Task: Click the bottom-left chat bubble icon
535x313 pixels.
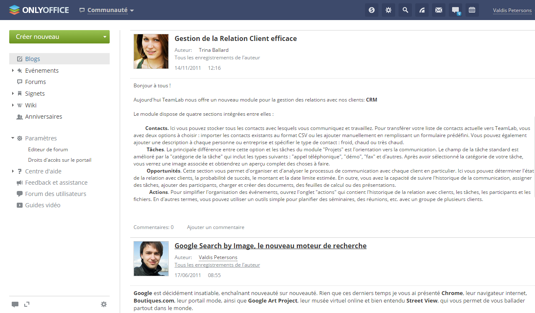Action: (15, 304)
